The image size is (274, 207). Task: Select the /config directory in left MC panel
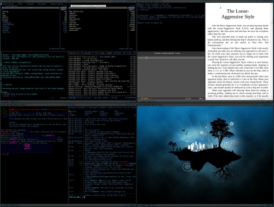[x=5, y=12]
